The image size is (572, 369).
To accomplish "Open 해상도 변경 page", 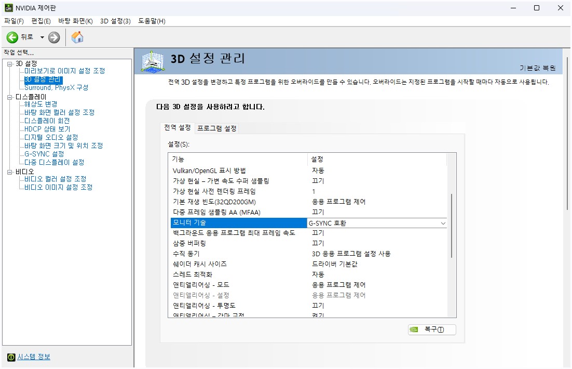I will pyautogui.click(x=40, y=104).
